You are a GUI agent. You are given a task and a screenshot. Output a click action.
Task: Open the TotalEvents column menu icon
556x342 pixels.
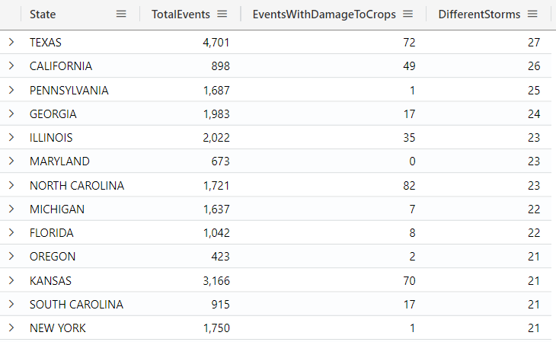click(222, 14)
